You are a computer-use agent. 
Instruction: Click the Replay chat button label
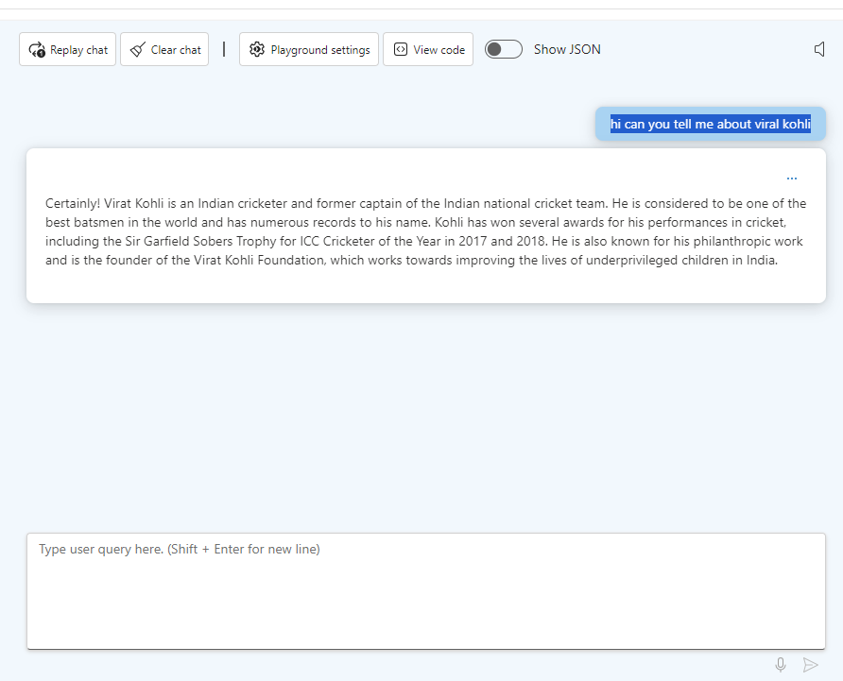point(79,50)
